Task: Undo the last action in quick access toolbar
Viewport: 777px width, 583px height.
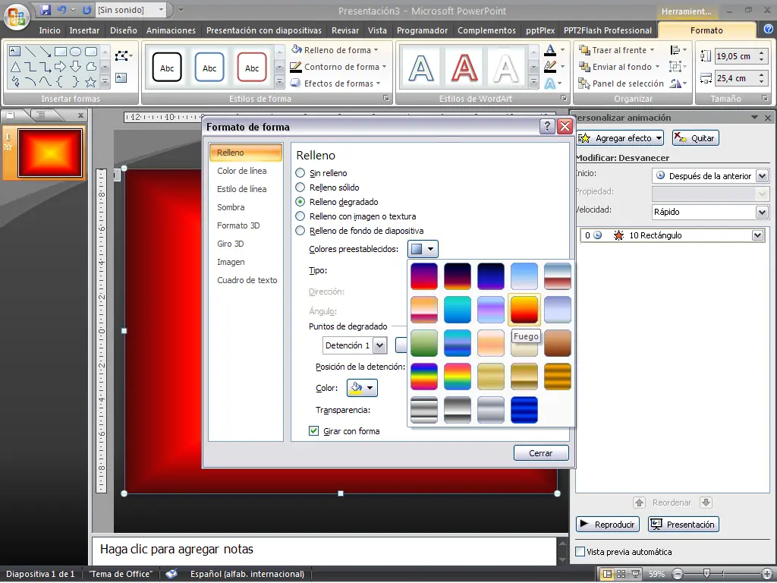Action: click(62, 10)
